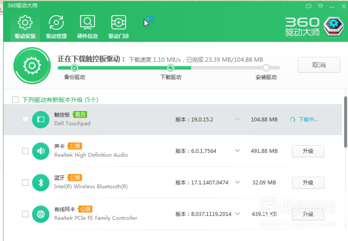Expand version dropdown for 6.0.1.7564
This screenshot has width=348, height=241.
tap(237, 151)
